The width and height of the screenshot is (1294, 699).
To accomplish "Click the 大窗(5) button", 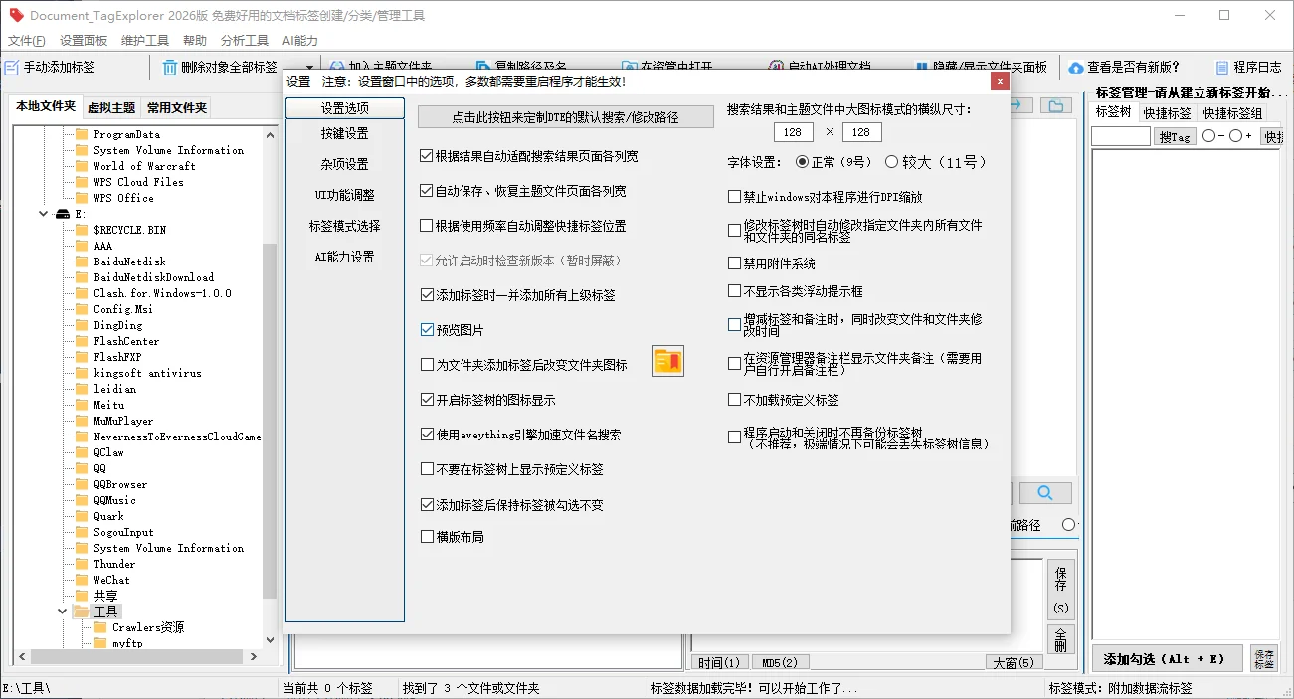I will coord(1014,662).
